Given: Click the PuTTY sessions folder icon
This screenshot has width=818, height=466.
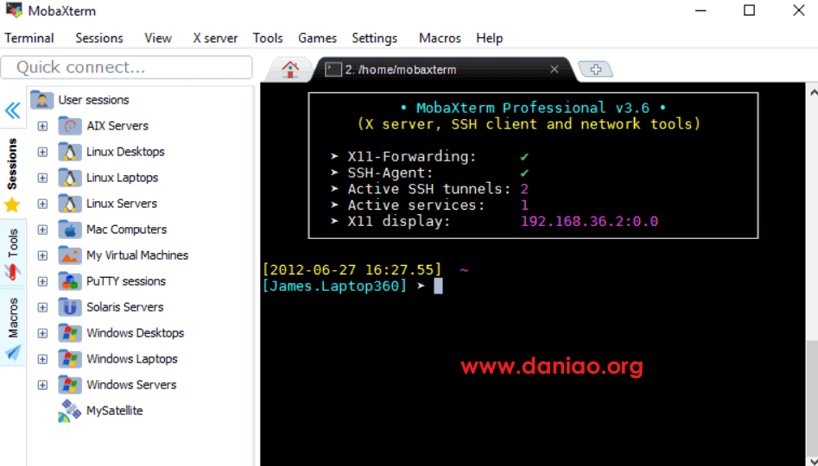Looking at the screenshot, I should pos(70,281).
